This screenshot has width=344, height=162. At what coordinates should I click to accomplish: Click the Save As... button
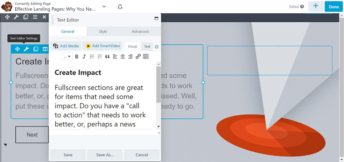[105, 155]
